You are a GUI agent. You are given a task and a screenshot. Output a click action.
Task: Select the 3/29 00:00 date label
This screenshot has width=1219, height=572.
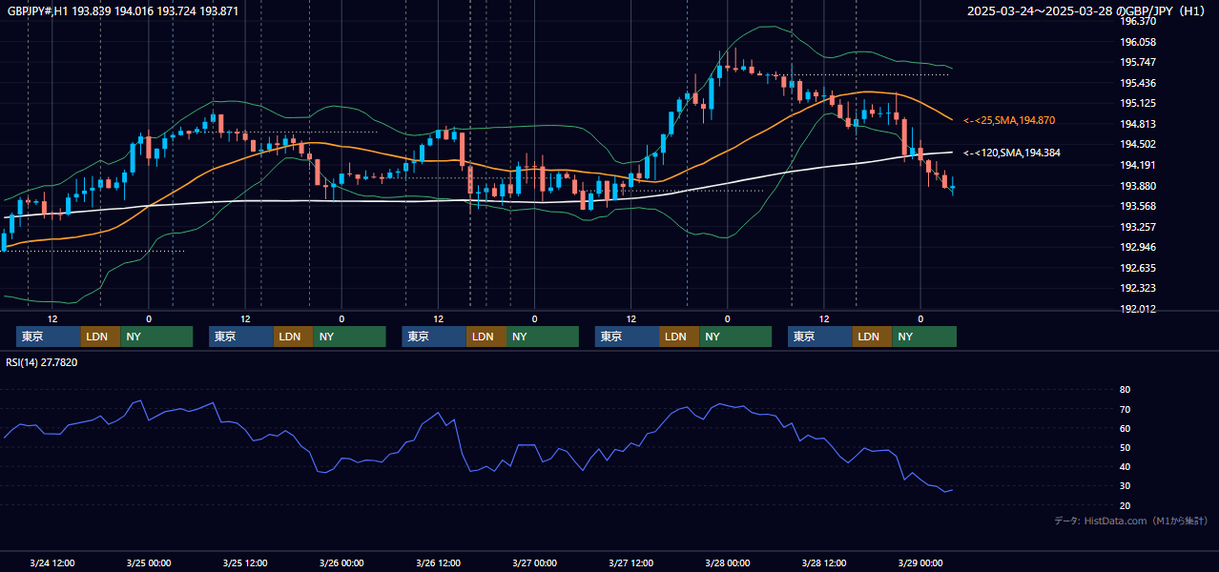(920, 562)
